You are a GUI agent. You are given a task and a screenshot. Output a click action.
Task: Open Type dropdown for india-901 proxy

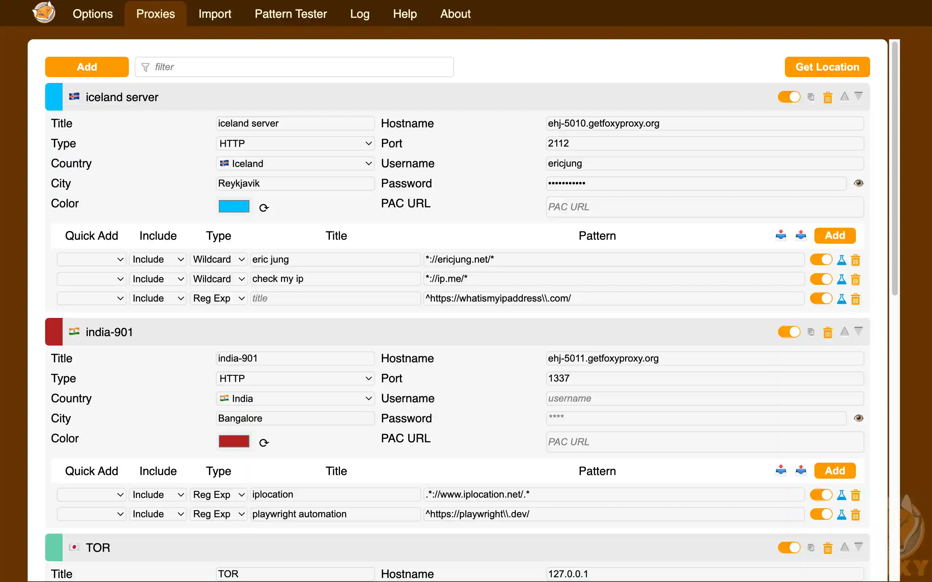pos(295,378)
